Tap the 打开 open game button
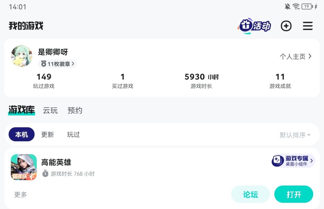Image resolution: width=324 pixels, height=209 pixels. tap(294, 194)
